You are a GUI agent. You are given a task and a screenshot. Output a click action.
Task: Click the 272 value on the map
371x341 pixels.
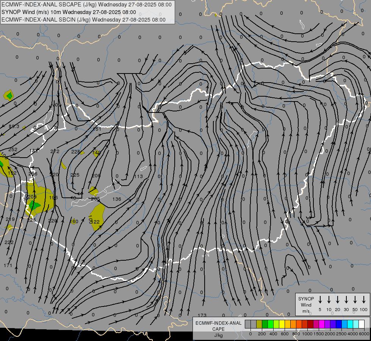coord(55,151)
